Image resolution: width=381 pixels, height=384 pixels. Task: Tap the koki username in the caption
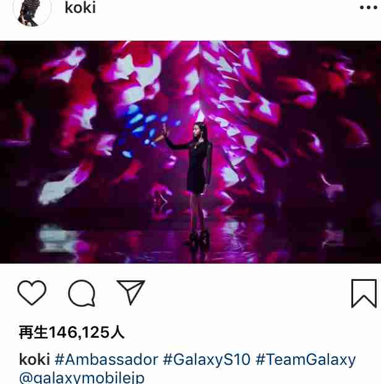35,359
